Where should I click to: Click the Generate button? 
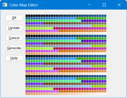point(14,48)
